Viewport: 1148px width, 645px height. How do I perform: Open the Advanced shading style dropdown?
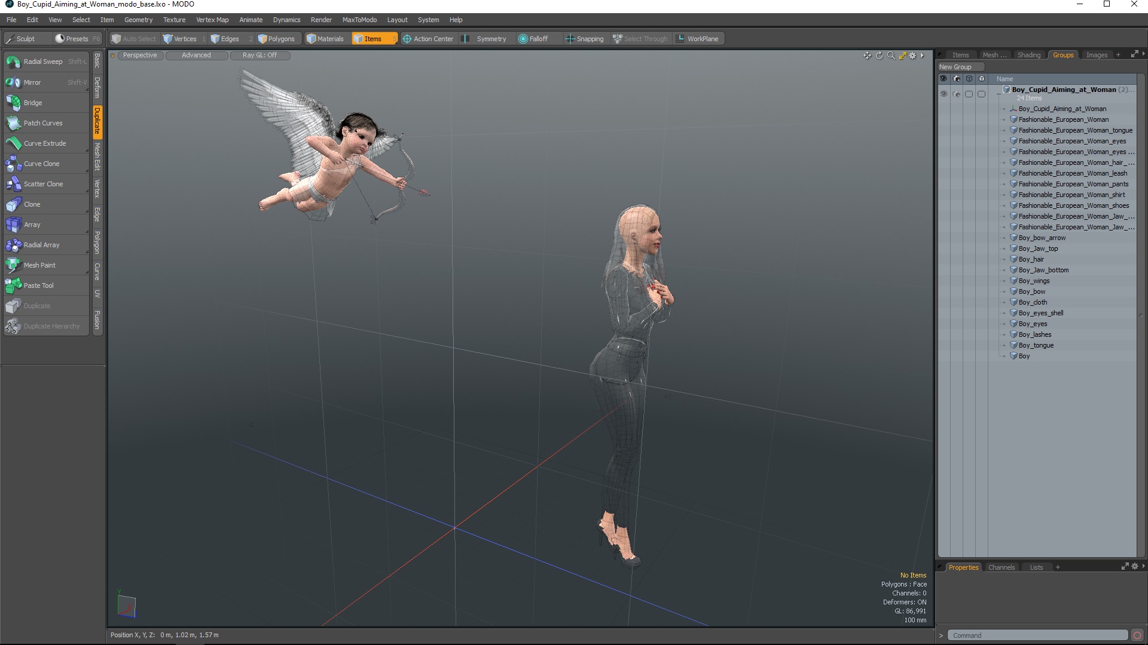[x=196, y=55]
